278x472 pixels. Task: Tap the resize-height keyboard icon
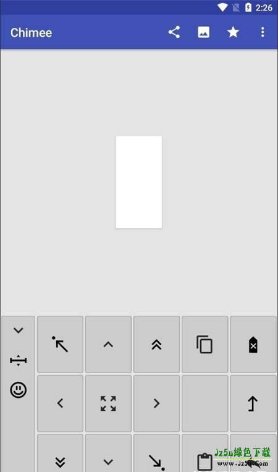click(x=19, y=360)
